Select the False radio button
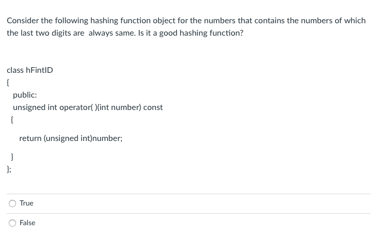Image resolution: width=376 pixels, height=236 pixels. (x=12, y=223)
